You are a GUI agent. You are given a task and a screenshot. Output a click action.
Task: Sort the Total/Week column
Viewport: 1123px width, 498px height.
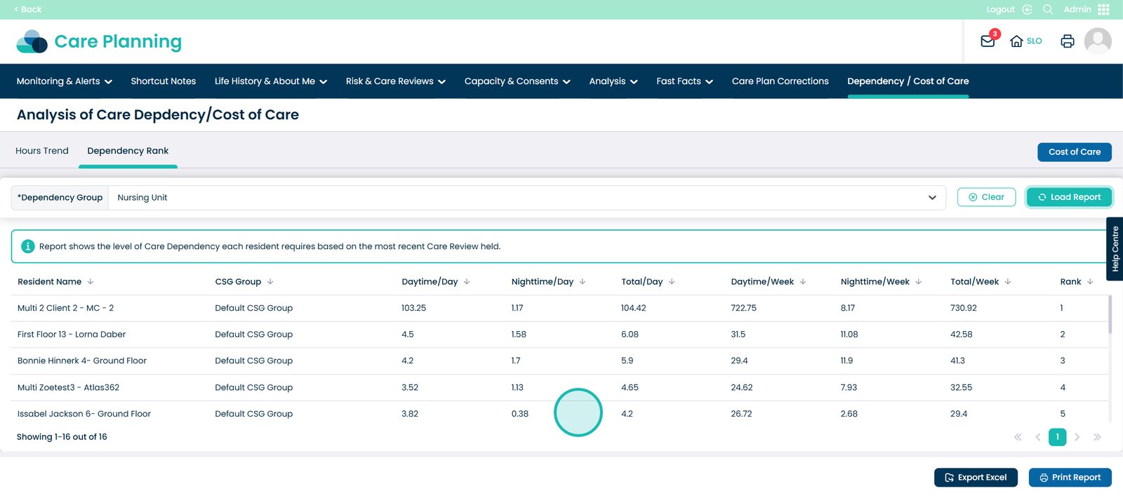[1008, 282]
